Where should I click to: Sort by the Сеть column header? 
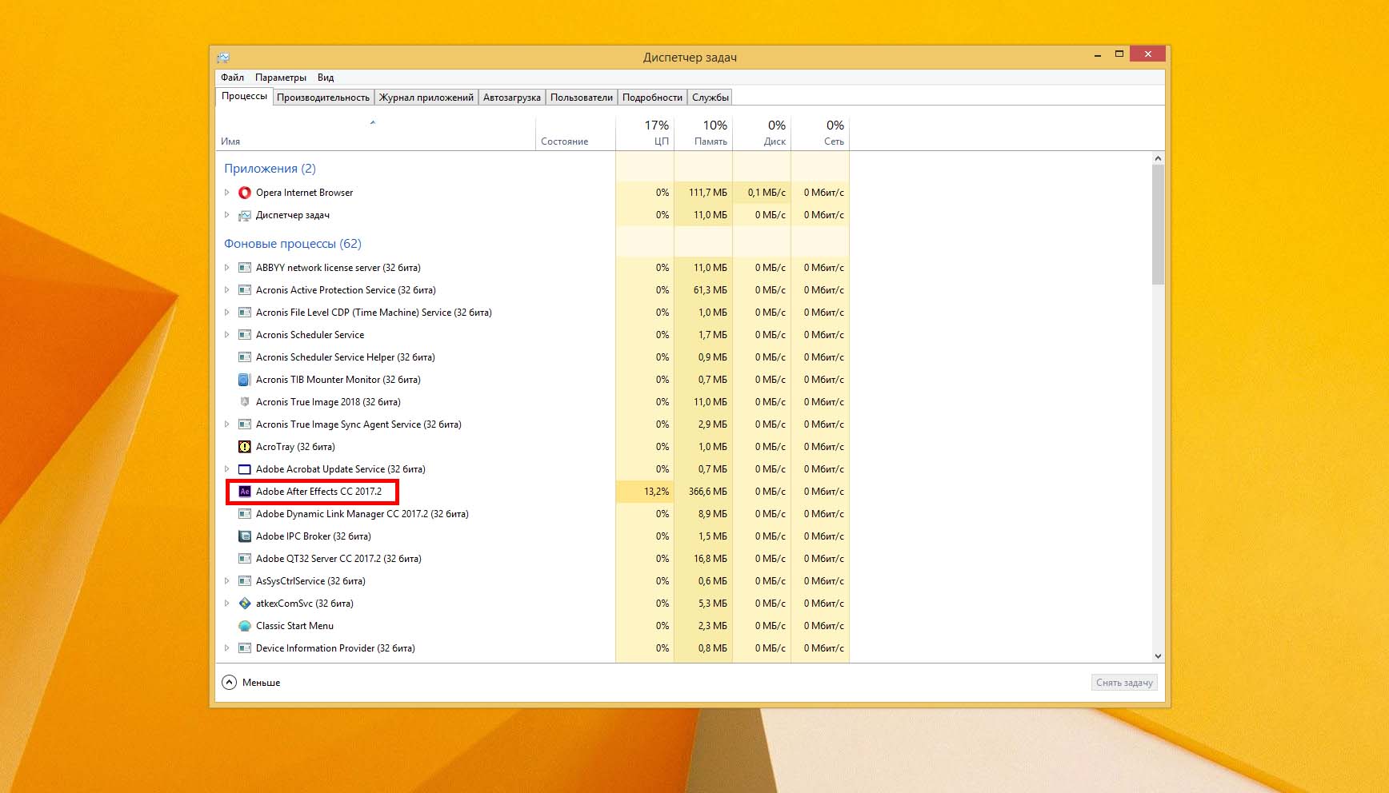click(x=820, y=133)
